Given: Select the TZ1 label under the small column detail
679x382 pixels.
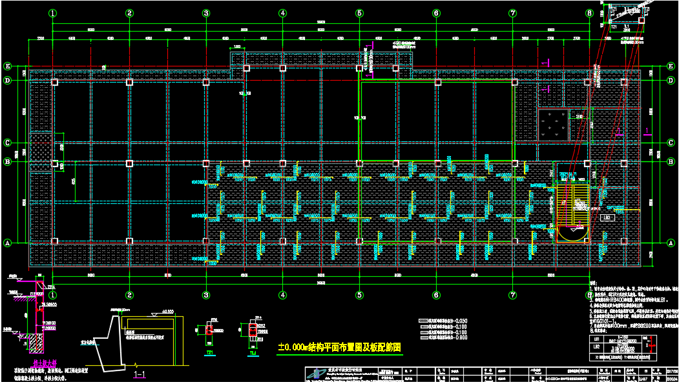Looking at the screenshot, I should click(x=210, y=352).
